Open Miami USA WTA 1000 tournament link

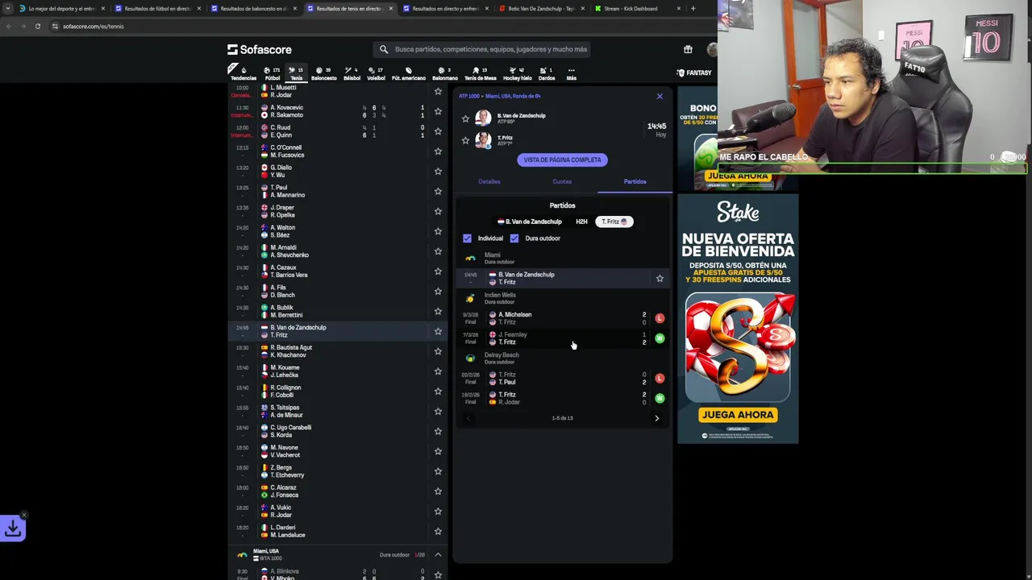pos(266,555)
